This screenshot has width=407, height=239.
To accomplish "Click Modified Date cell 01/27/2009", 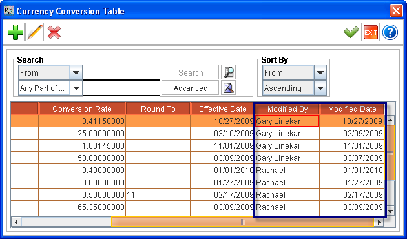I will tap(351, 182).
